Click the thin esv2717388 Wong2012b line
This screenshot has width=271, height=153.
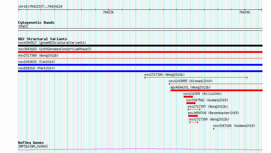coord(140,58)
